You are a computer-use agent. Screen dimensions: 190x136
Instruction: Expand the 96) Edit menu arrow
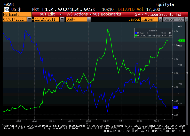tap(61, 14)
